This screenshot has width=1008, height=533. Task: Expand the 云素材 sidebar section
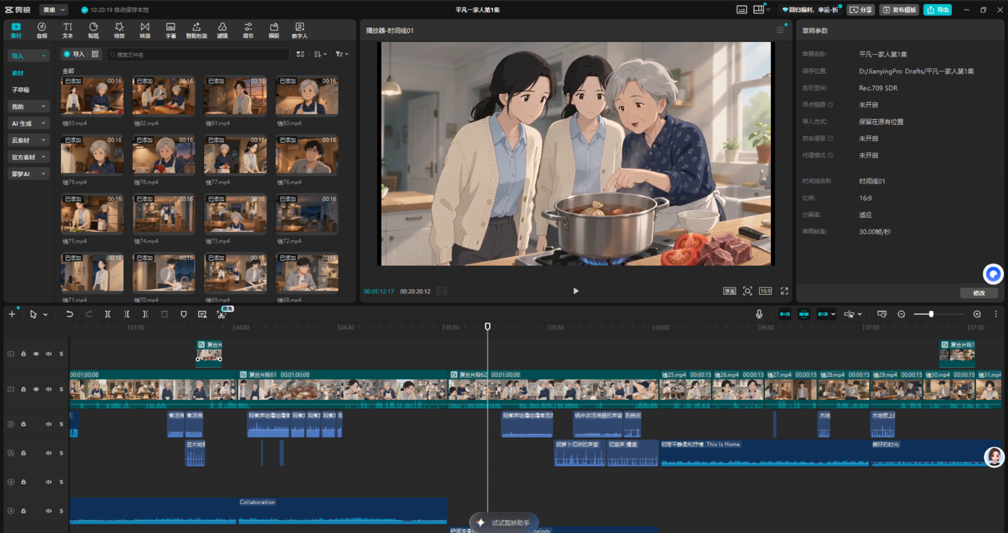pyautogui.click(x=28, y=140)
